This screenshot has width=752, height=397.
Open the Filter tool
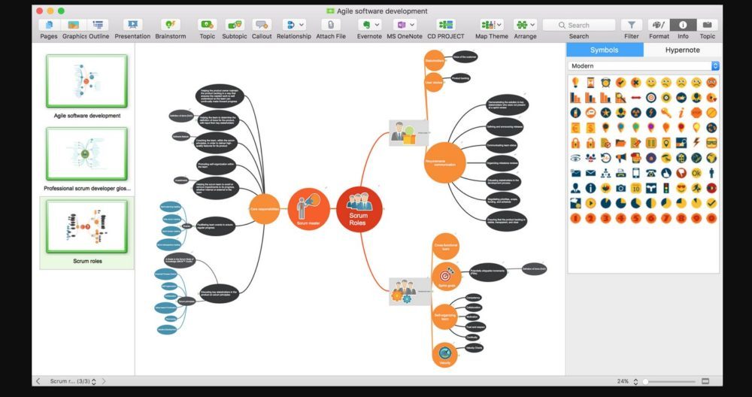click(631, 25)
